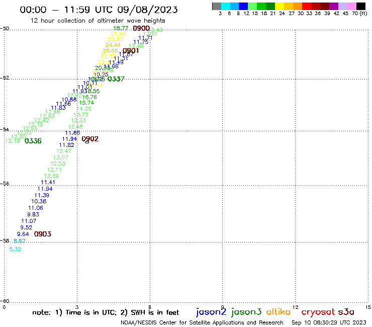This screenshot has height=327, width=372.
Task: Click the wave height value 10.38
Action: click(39, 201)
